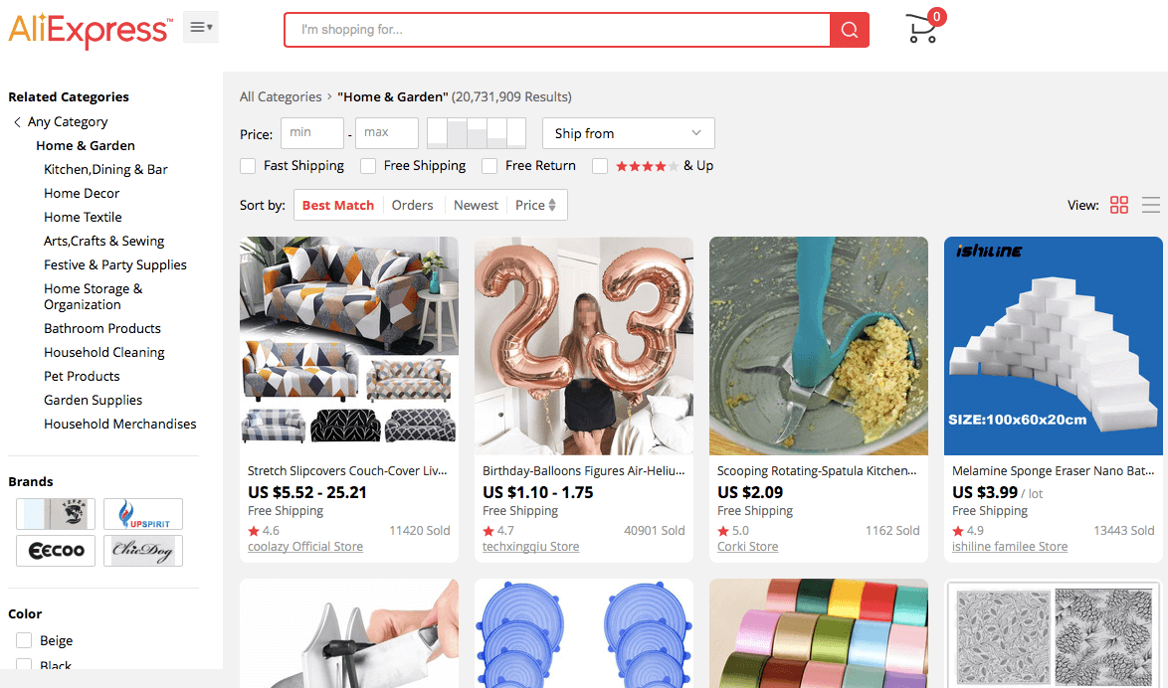This screenshot has width=1168, height=688.
Task: Click the 5.0 star rating of Corki Store
Action: pos(733,530)
